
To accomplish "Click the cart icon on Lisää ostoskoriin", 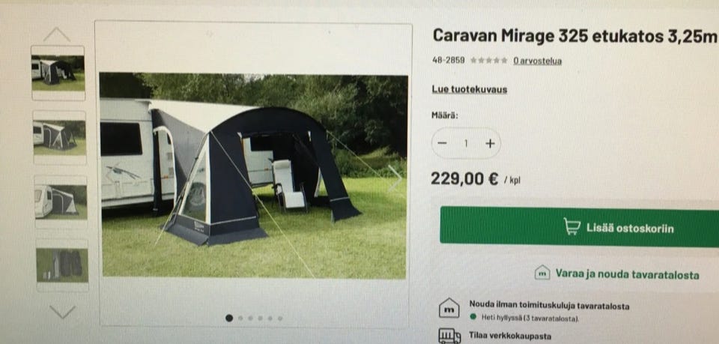I will coord(571,226).
